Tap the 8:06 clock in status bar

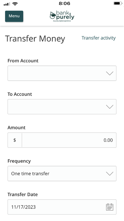(65, 3)
